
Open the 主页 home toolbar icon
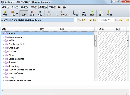(5, 14)
